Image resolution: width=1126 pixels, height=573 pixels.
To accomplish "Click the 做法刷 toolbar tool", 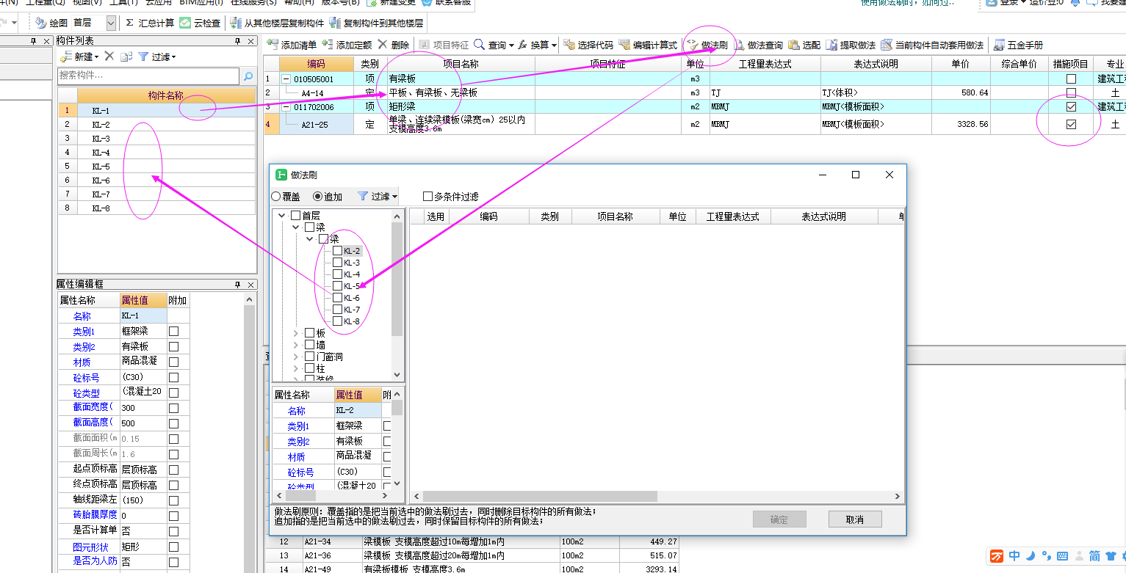I will [x=707, y=45].
